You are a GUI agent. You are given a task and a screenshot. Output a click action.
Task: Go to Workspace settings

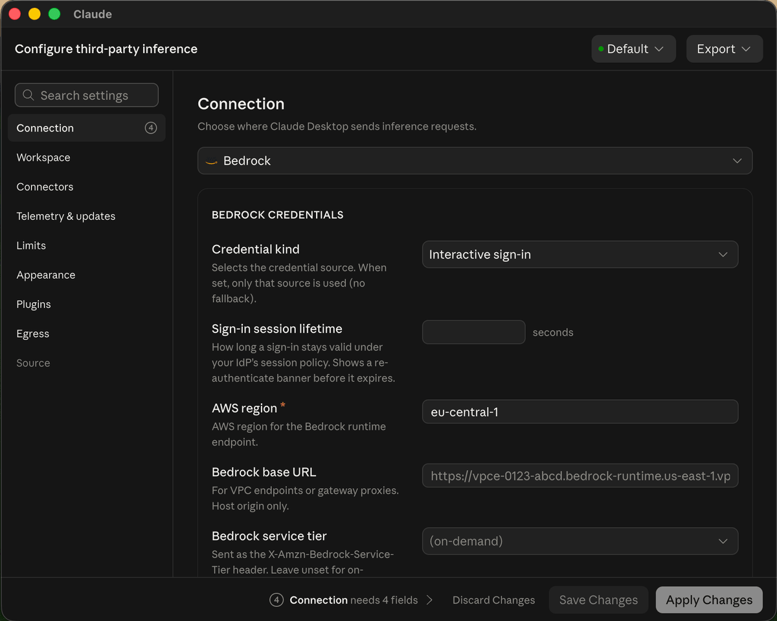[x=43, y=158]
